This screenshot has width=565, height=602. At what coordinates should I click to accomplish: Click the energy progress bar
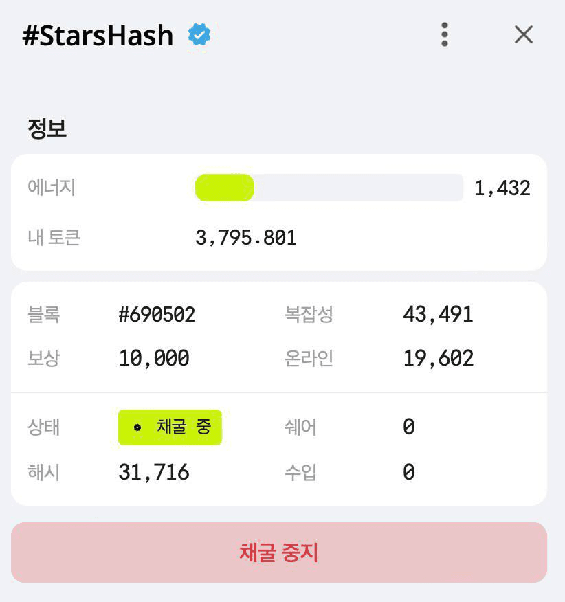[329, 188]
